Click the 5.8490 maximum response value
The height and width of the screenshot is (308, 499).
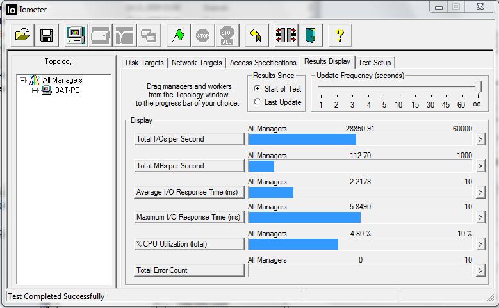(360, 206)
